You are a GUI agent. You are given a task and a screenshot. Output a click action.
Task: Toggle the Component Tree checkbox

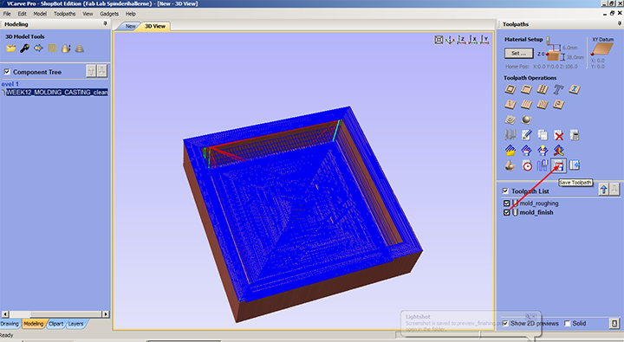7,72
